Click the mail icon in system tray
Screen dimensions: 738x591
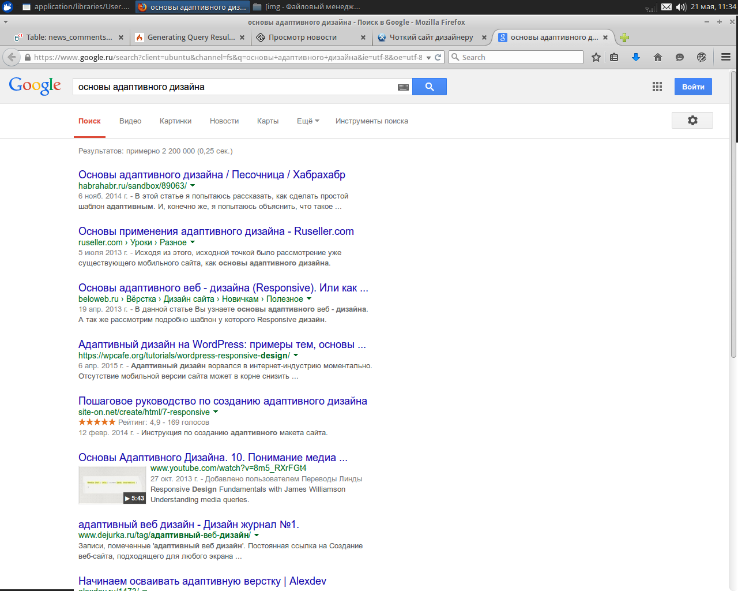(x=667, y=7)
